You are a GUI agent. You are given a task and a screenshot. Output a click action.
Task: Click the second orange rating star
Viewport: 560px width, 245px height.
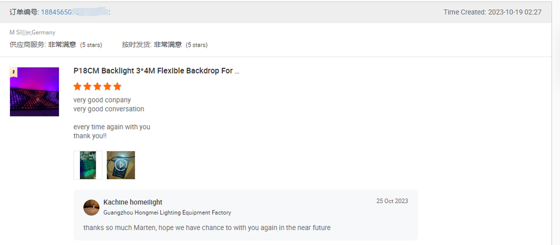pyautogui.click(x=87, y=86)
